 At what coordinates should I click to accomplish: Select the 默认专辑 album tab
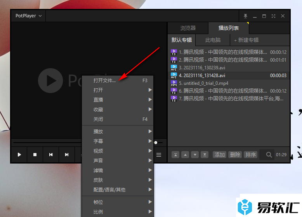click(182, 40)
